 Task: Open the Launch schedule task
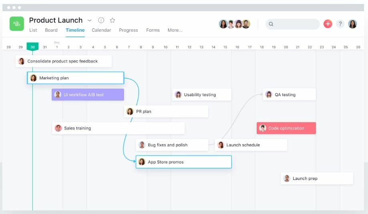pos(251,145)
